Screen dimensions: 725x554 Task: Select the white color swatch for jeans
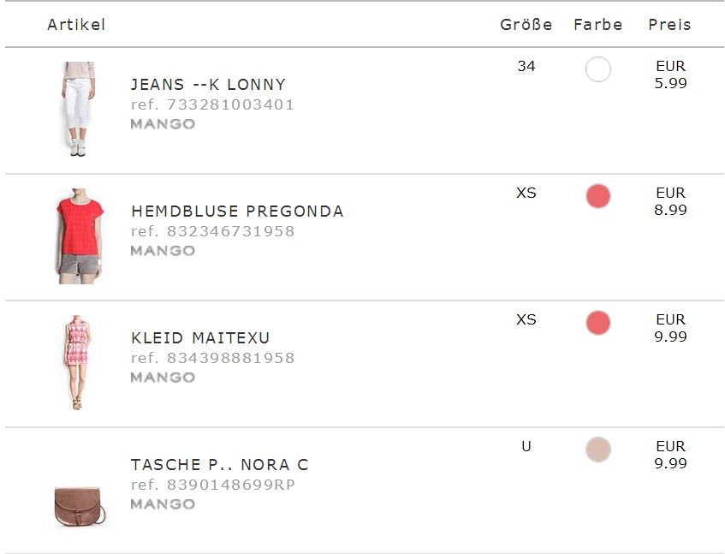click(x=597, y=69)
